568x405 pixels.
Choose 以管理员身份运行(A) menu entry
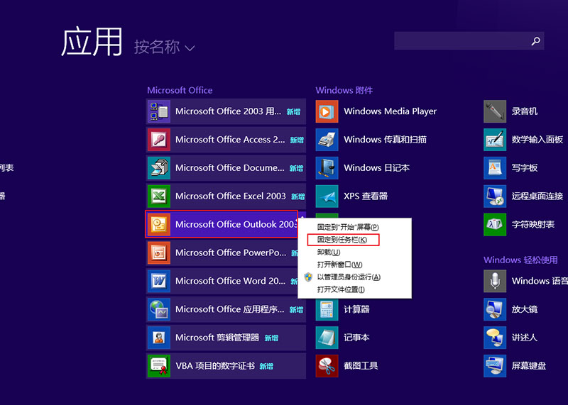tap(349, 277)
